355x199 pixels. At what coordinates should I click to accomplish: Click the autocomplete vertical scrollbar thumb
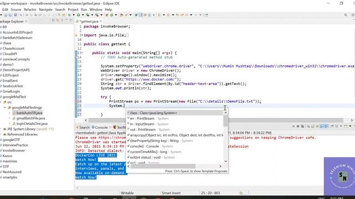(x=226, y=121)
